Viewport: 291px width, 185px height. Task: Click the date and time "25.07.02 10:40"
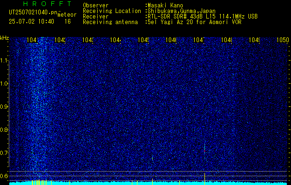tap(31, 22)
